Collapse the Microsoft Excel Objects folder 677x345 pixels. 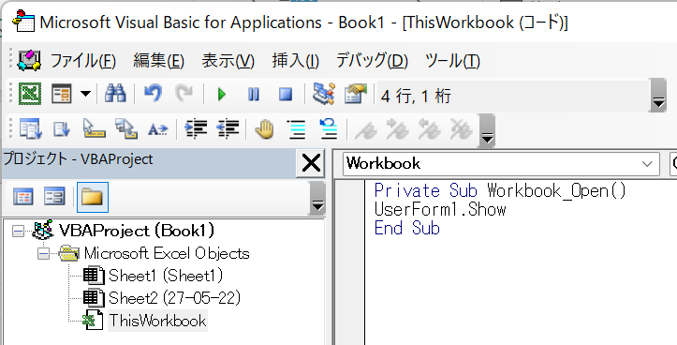tap(43, 254)
